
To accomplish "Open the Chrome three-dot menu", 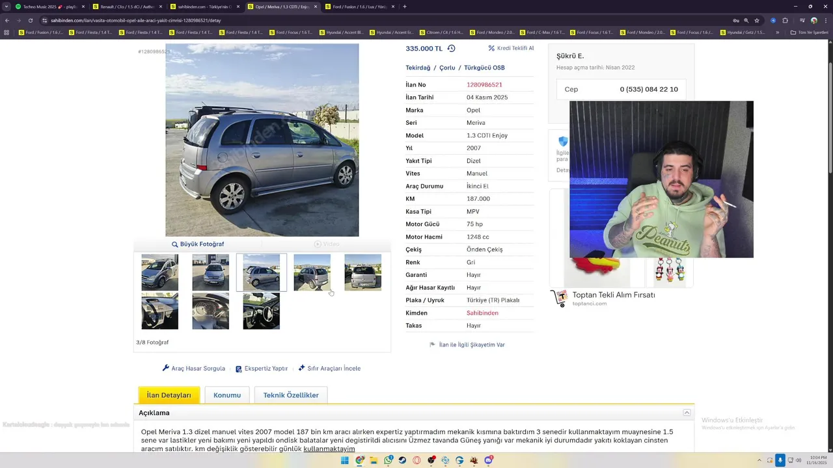I will click(826, 20).
